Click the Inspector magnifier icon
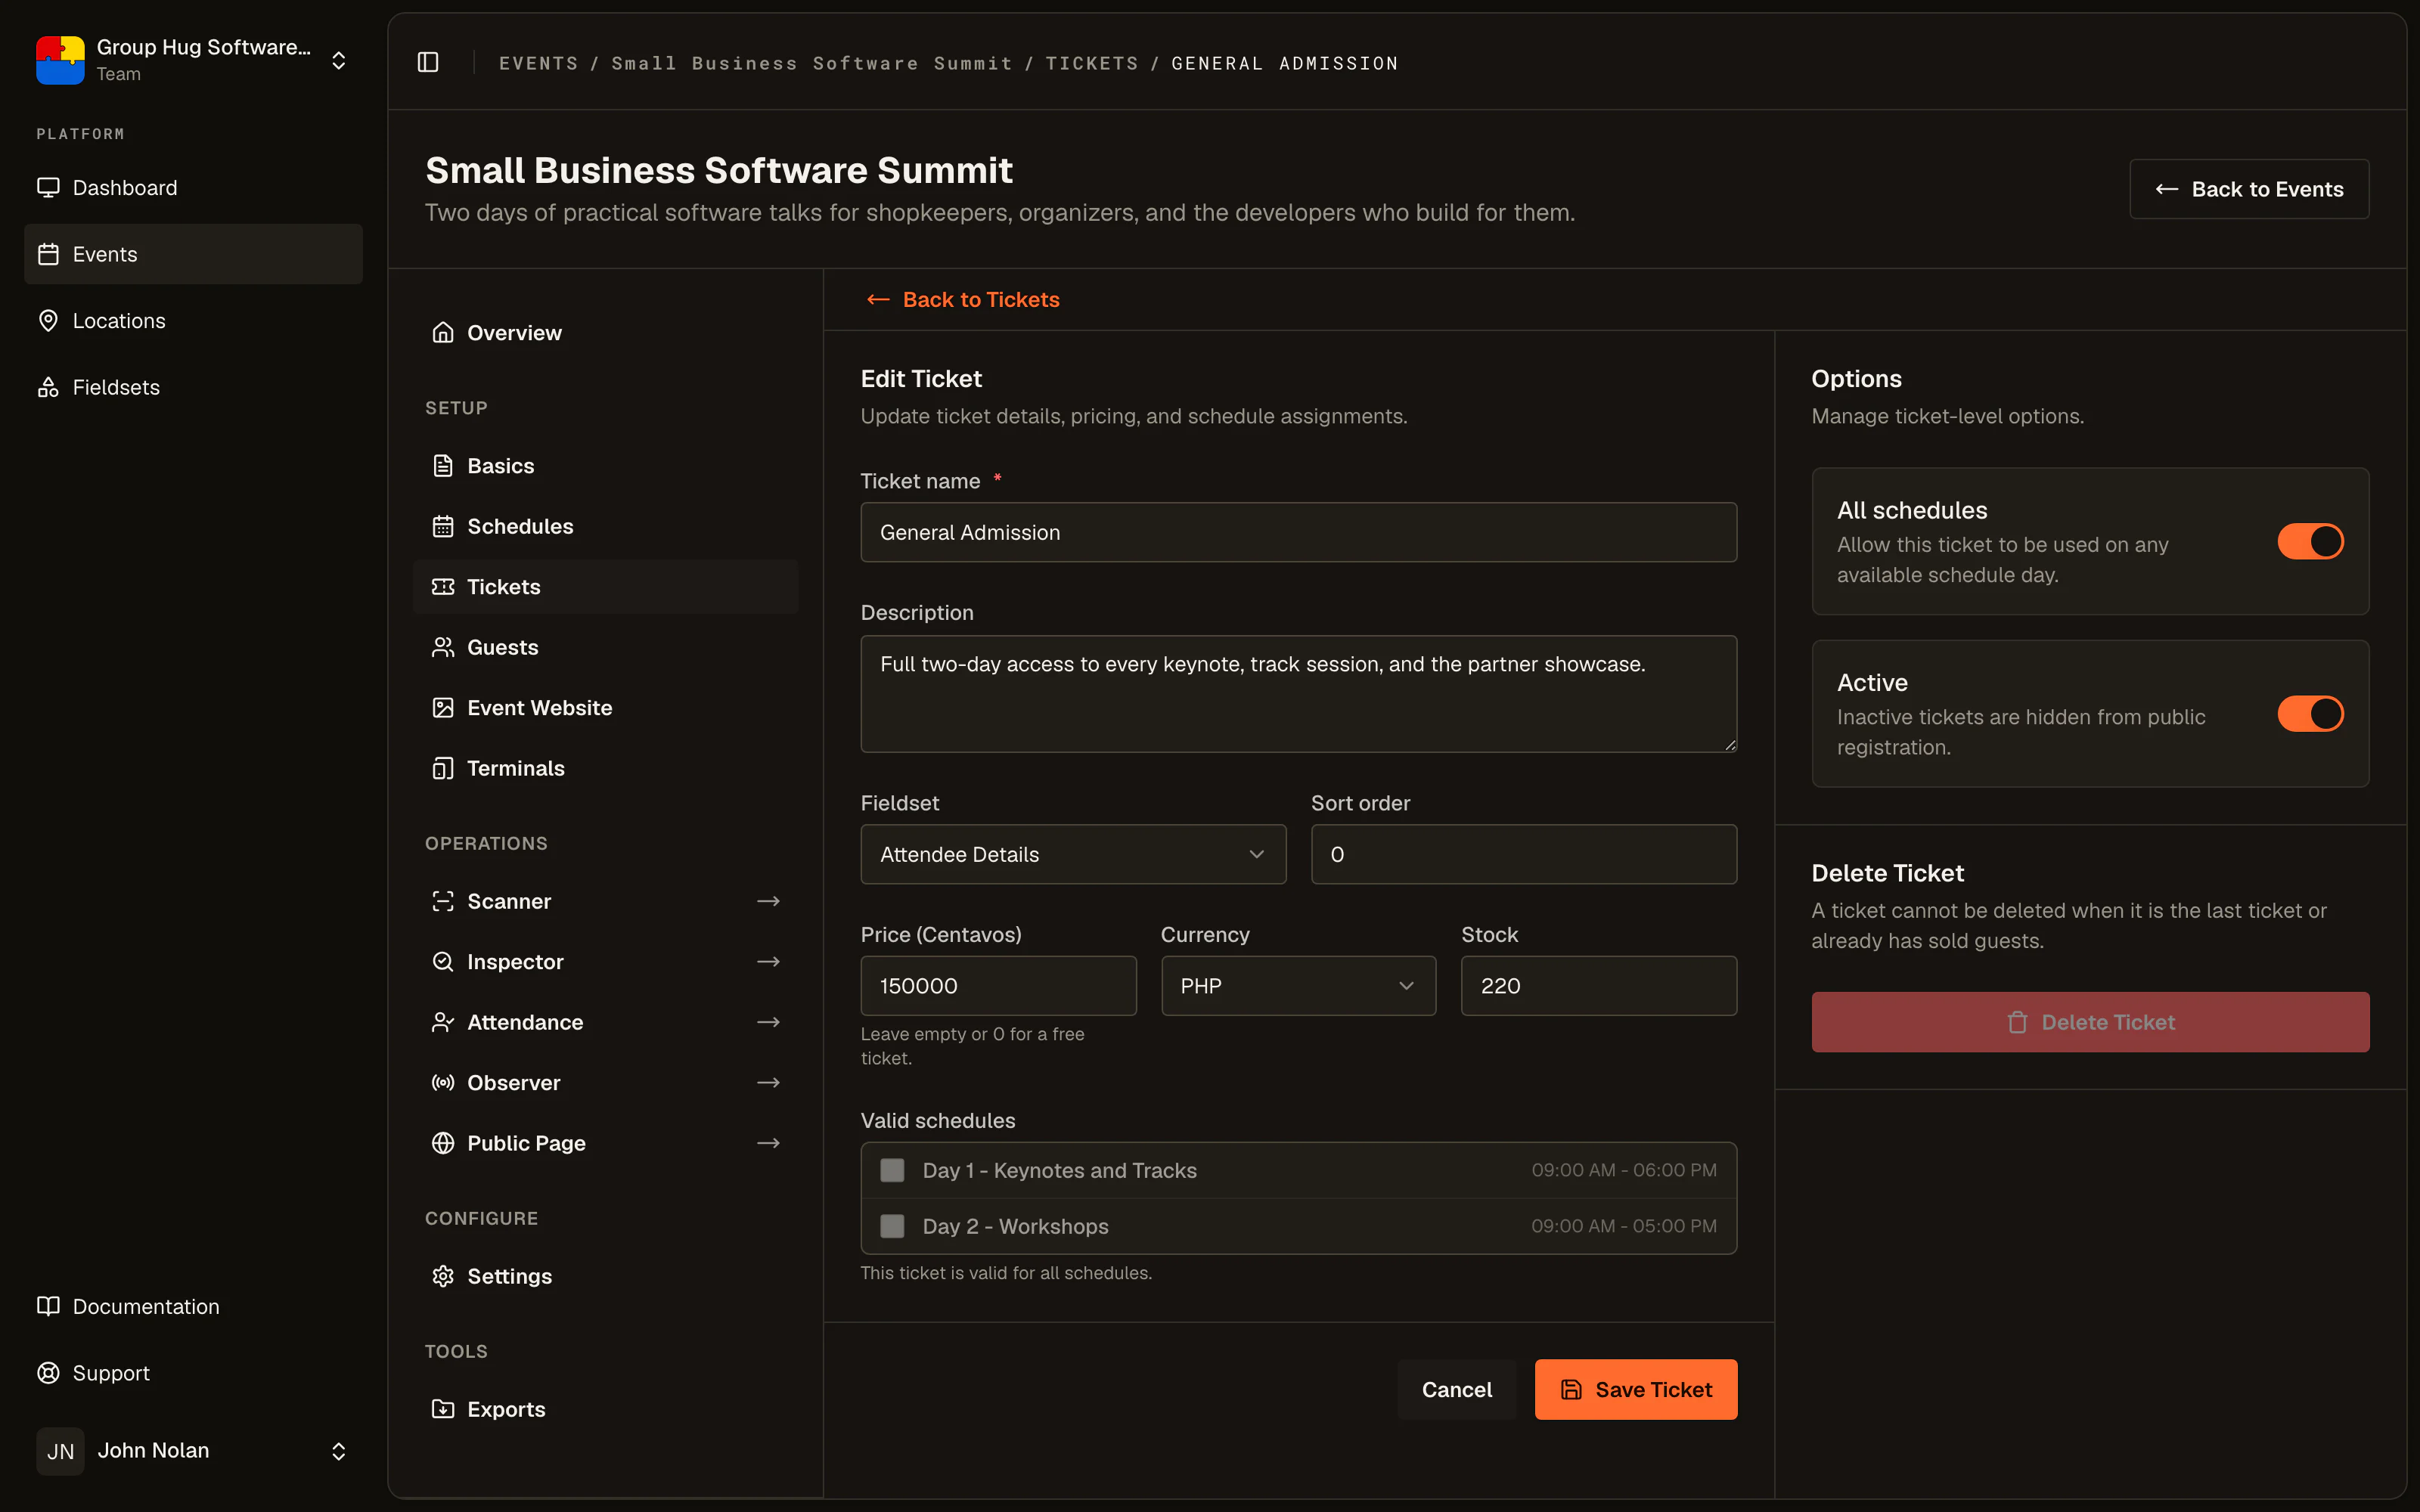This screenshot has width=2420, height=1512. [x=443, y=962]
